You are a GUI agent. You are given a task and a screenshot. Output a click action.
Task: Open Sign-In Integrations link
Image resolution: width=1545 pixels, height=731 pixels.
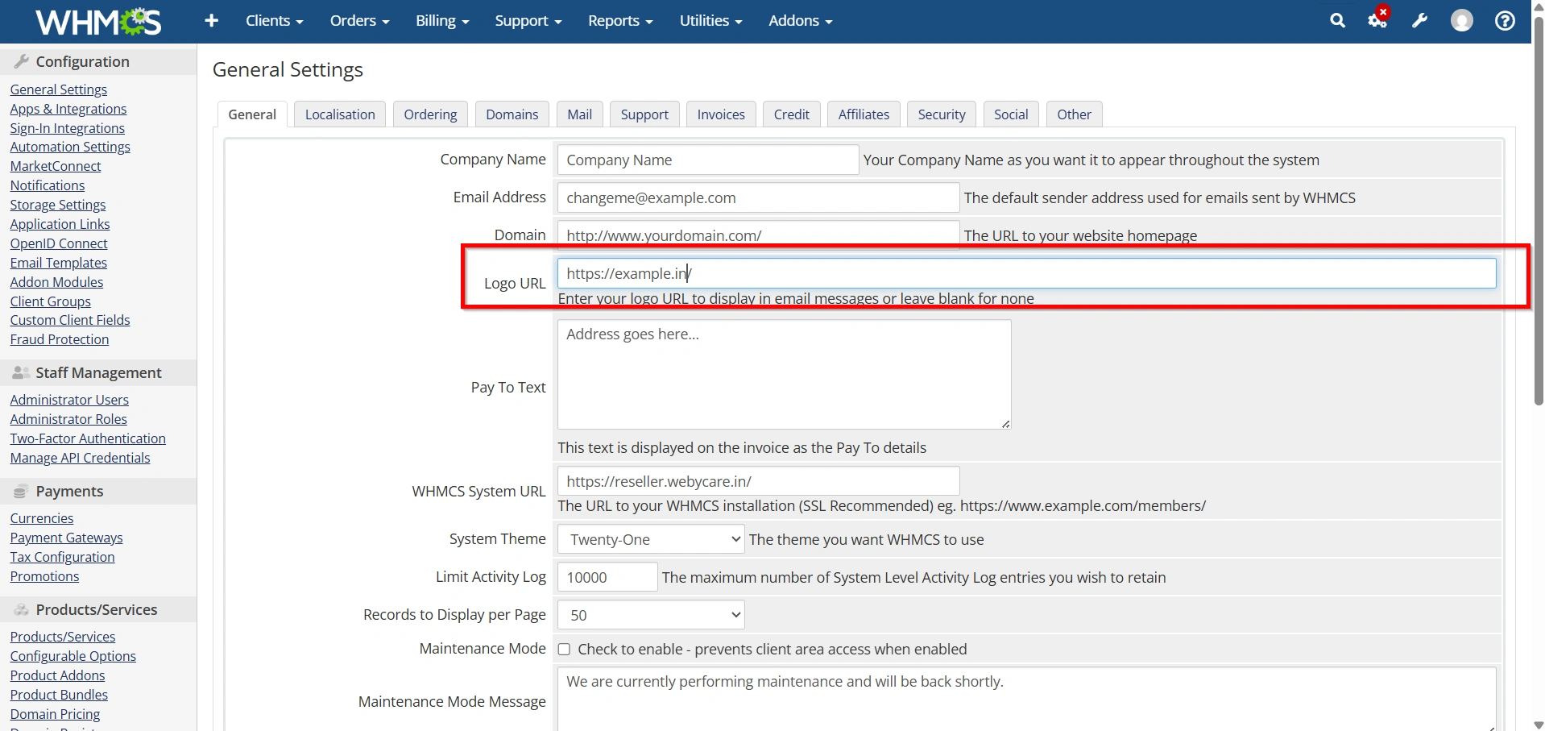click(68, 128)
